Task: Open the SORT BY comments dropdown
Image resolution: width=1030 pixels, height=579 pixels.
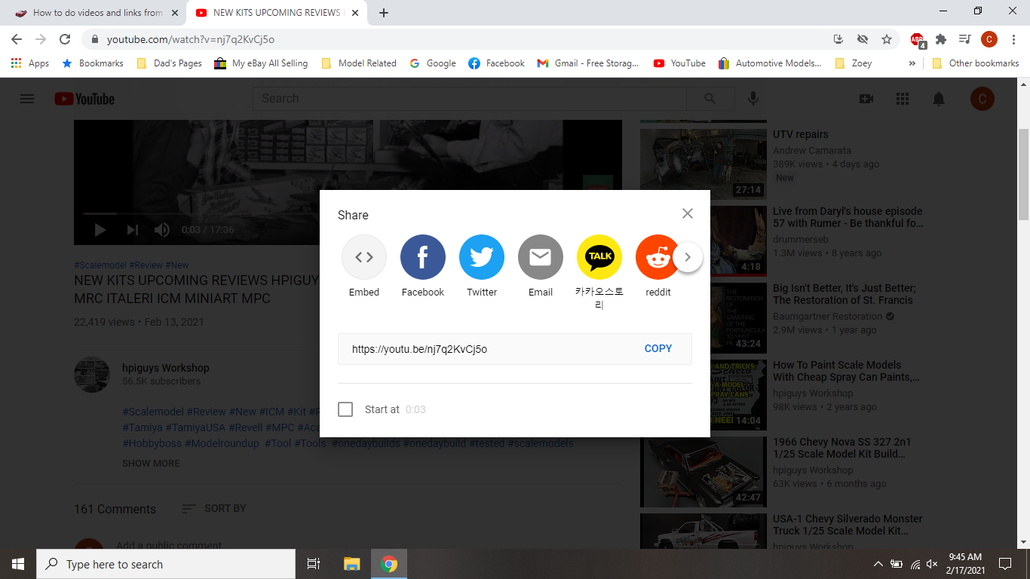Action: coord(214,509)
